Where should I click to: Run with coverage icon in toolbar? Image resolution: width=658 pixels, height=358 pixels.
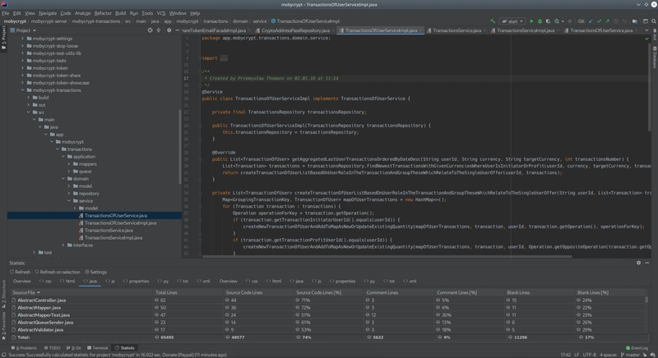pos(548,21)
